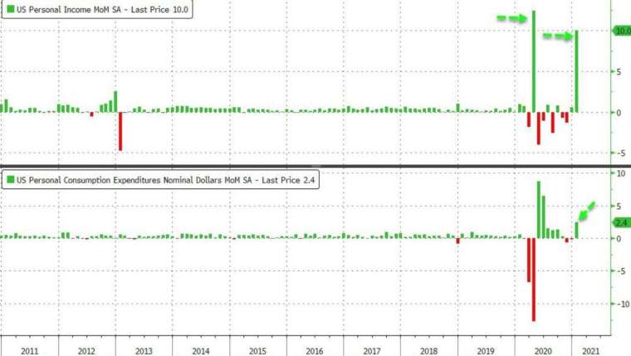This screenshot has height=356, width=631.
Task: Select the 2020 year label on axis
Action: [x=543, y=351]
